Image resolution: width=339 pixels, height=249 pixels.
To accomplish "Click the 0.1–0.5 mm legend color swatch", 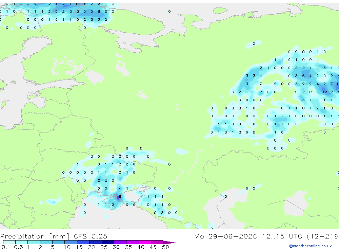I will pyautogui.click(x=9, y=242).
